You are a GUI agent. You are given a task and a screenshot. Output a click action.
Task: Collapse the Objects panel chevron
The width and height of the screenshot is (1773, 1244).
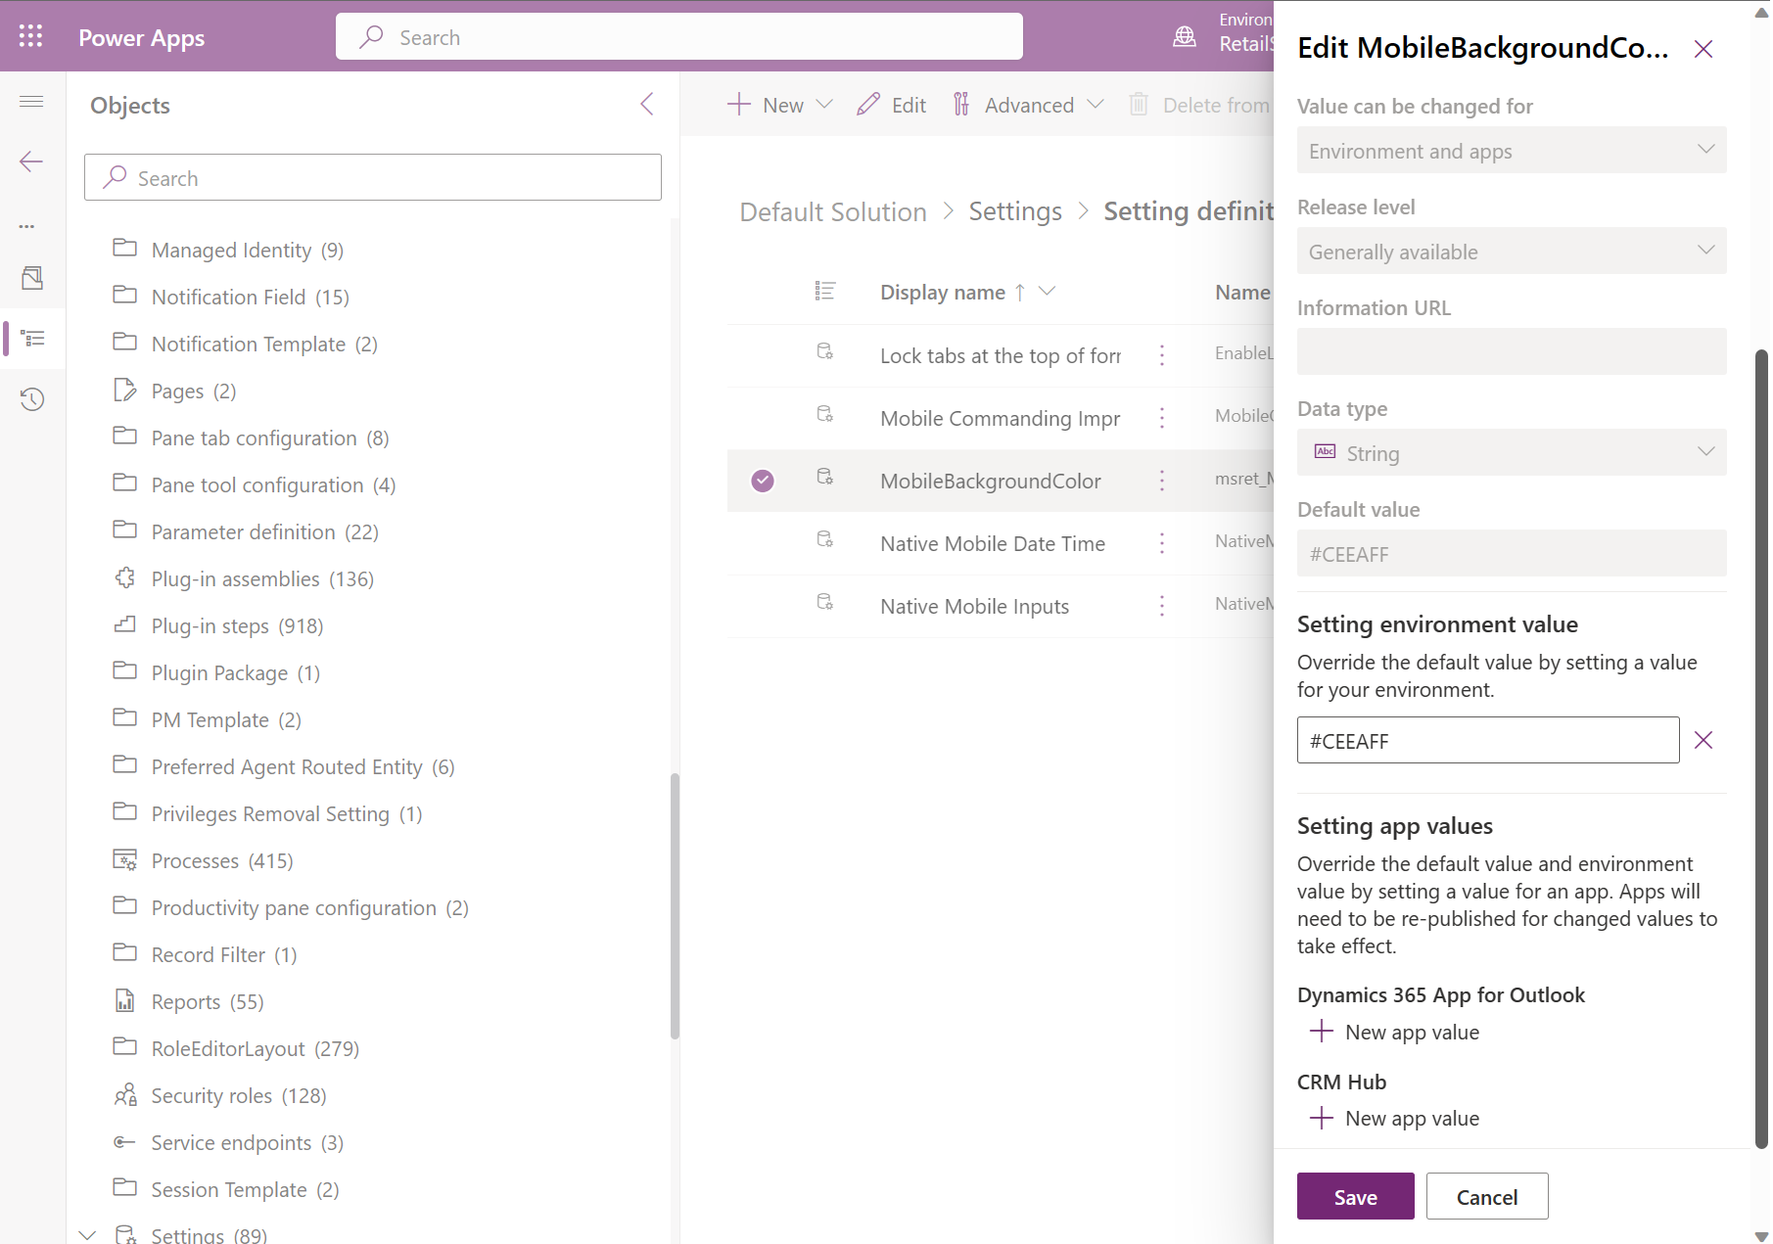[647, 104]
